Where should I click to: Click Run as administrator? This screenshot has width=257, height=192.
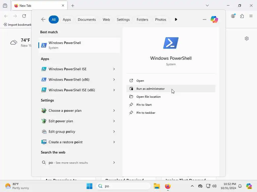[171, 89]
